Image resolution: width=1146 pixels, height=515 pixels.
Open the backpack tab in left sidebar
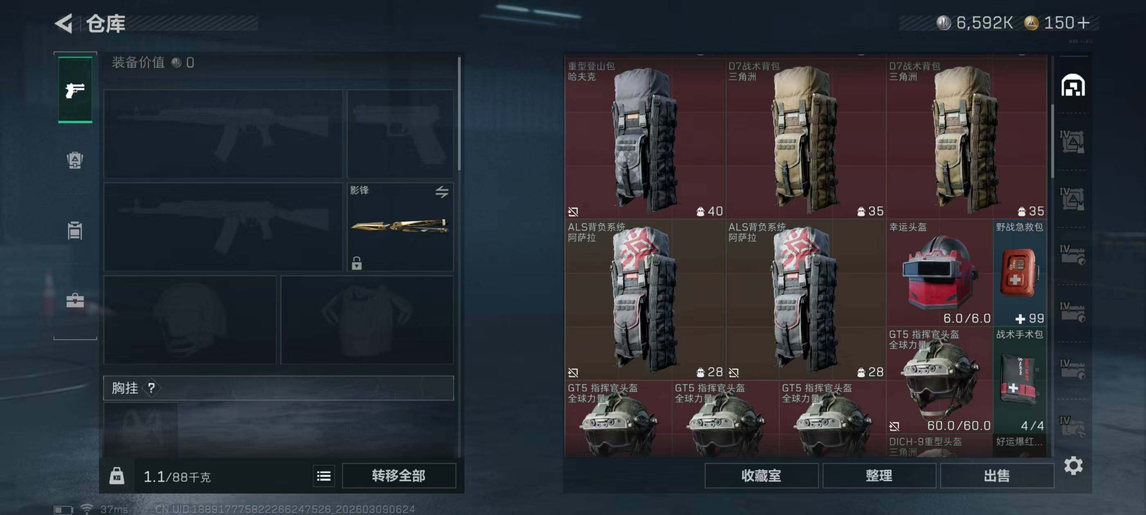pos(75,160)
